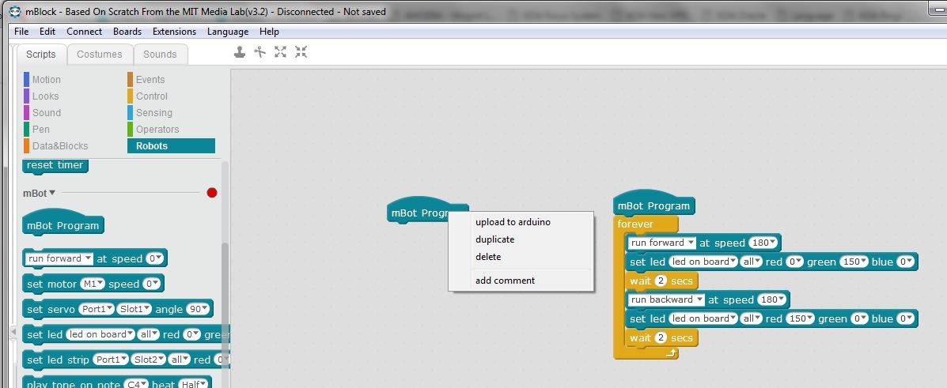Switch to the Sounds tab
Image resolution: width=947 pixels, height=388 pixels.
[x=160, y=55]
